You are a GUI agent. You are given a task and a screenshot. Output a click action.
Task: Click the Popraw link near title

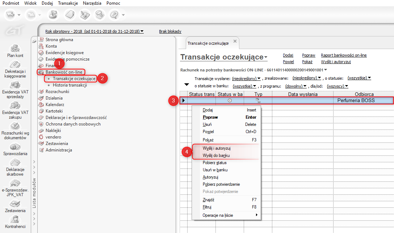[309, 55]
